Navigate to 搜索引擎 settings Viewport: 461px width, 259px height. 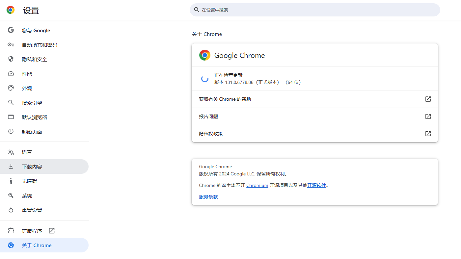click(x=44, y=103)
